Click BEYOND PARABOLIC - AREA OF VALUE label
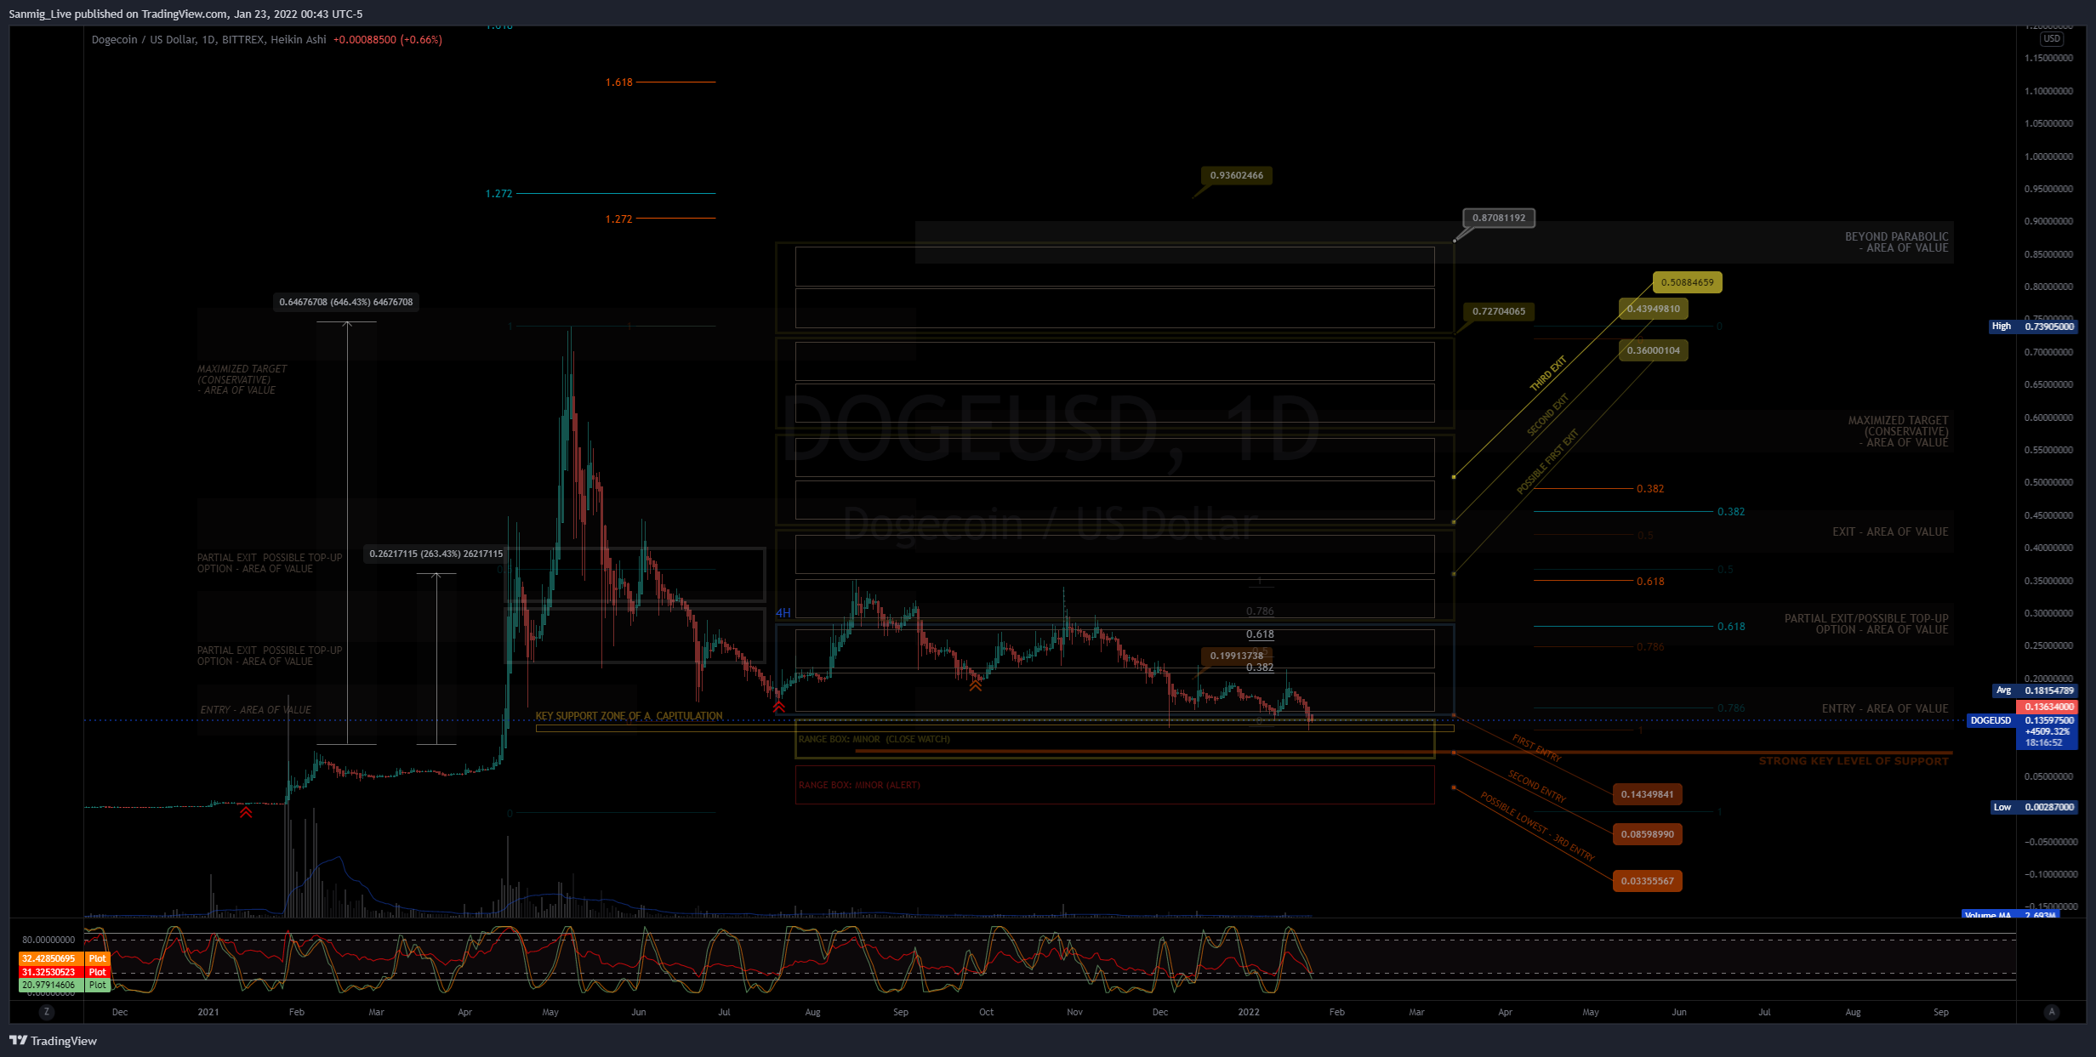 coord(1896,242)
